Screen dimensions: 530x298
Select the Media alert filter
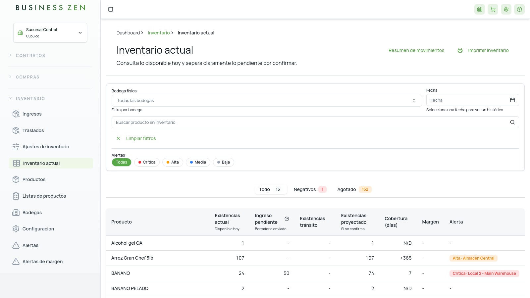pos(198,162)
